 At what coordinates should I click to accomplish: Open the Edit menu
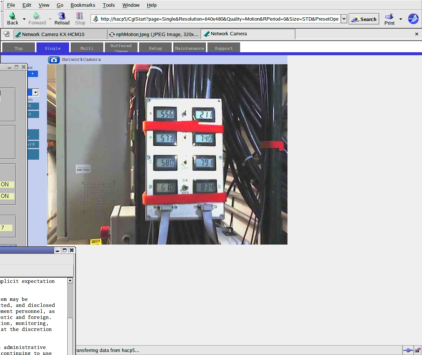(x=27, y=5)
